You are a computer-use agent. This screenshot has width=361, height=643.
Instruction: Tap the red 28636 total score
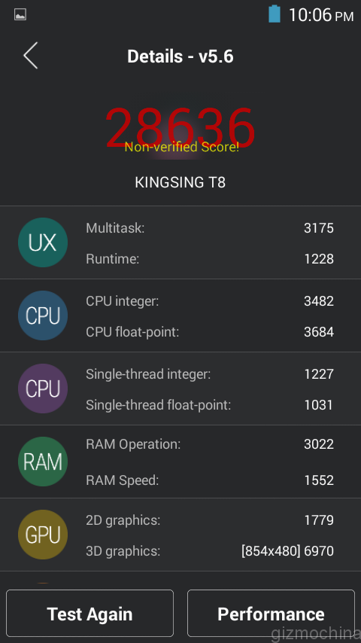click(x=180, y=128)
